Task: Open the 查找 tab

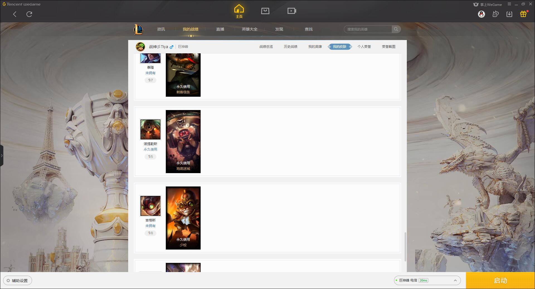Action: tap(309, 29)
